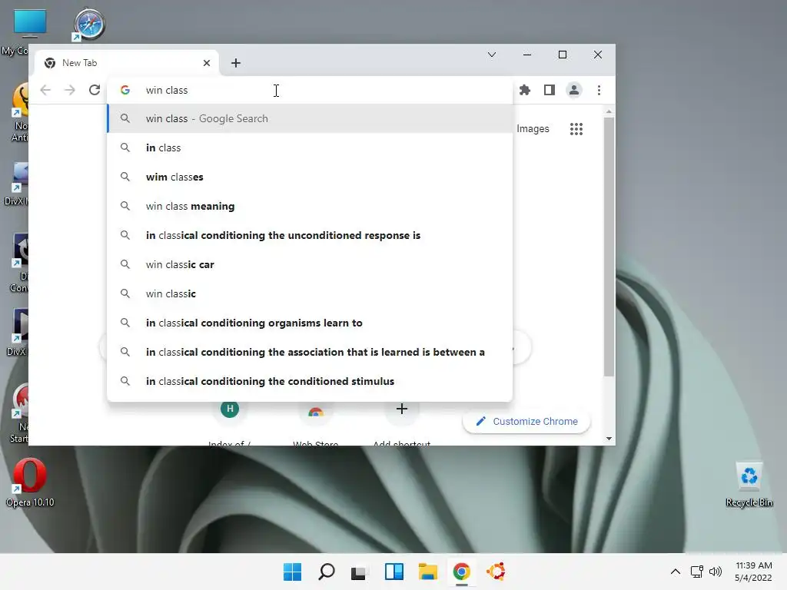The width and height of the screenshot is (787, 590).
Task: Open the Ubuntu icon on the taskbar
Action: [x=496, y=572]
